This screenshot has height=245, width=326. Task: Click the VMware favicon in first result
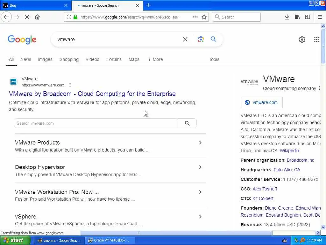coord(13,82)
